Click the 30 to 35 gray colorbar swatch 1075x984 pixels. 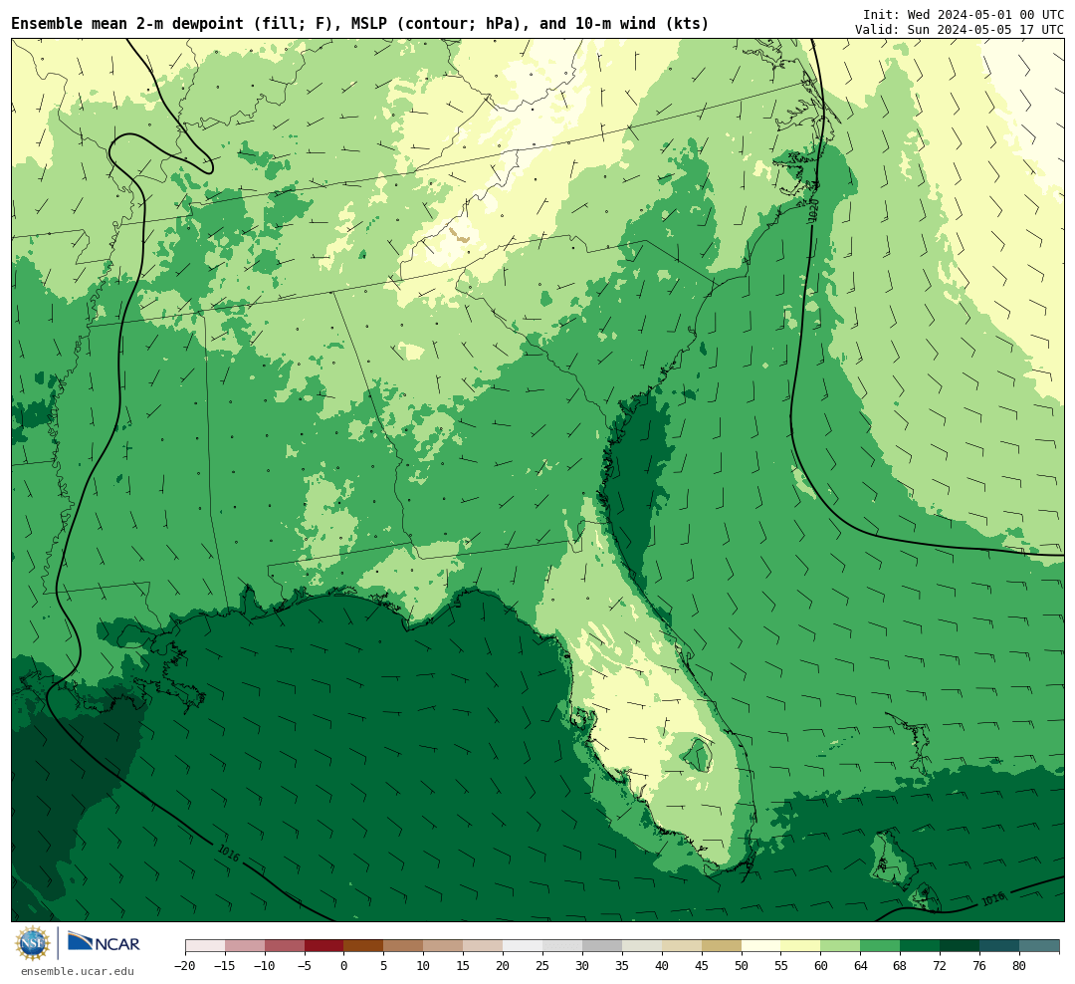pos(602,946)
